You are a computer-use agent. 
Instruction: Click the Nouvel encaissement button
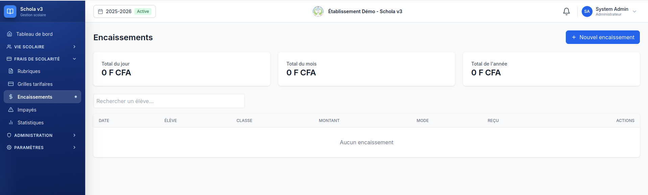(x=603, y=37)
